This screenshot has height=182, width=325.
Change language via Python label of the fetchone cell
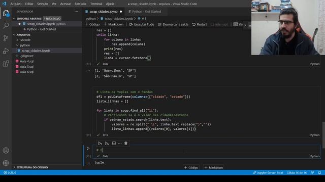(x=315, y=64)
